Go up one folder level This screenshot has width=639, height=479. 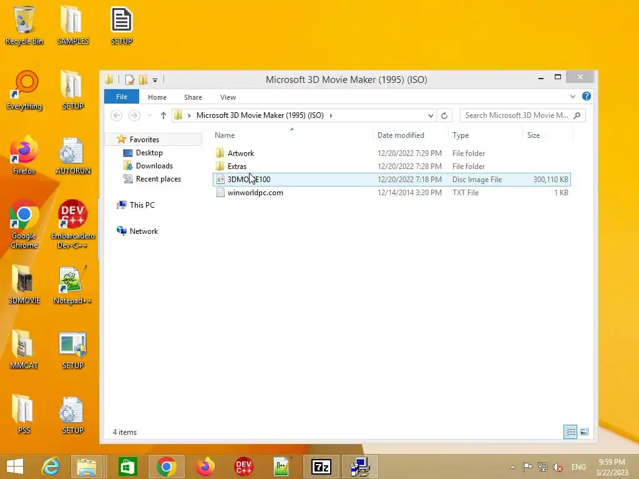click(x=163, y=115)
